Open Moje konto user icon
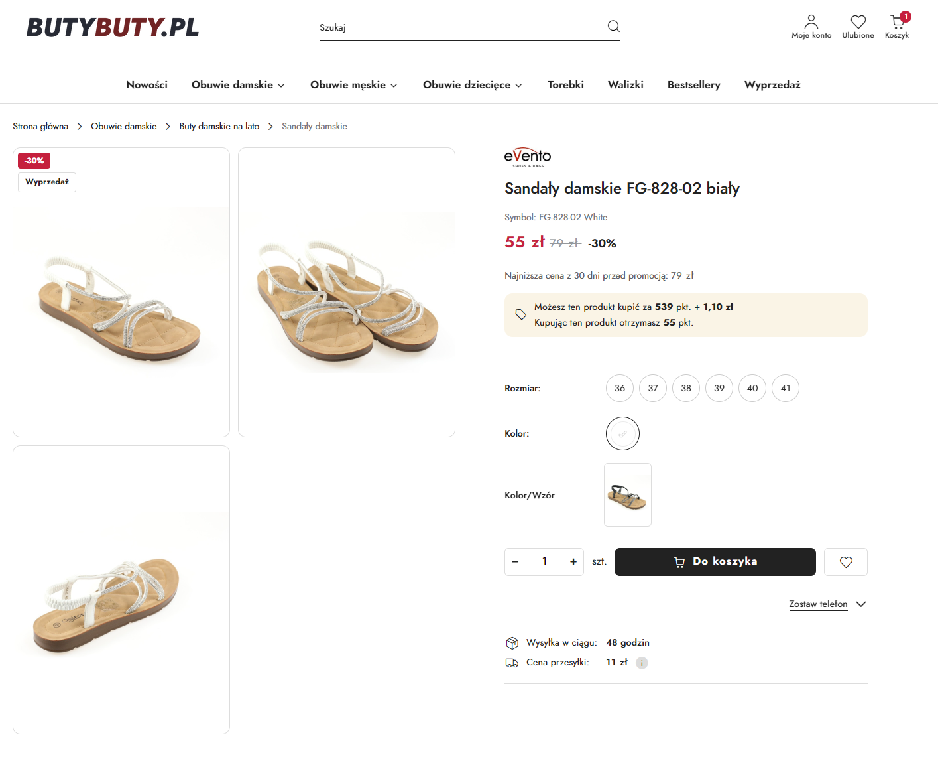The width and height of the screenshot is (938, 759). 811,22
